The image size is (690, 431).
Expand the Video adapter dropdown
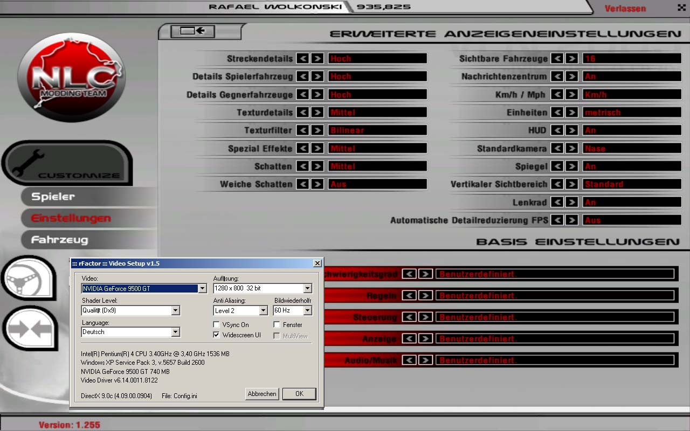pyautogui.click(x=203, y=289)
